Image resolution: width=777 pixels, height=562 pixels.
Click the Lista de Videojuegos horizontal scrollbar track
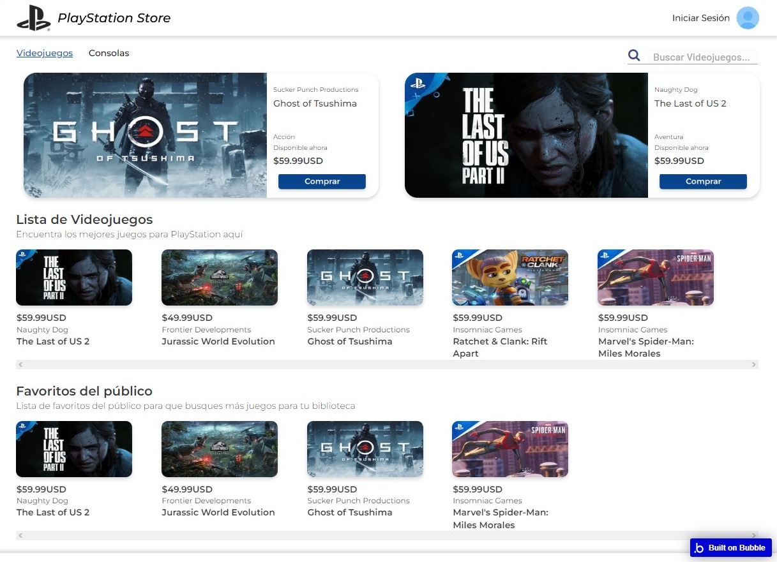click(387, 365)
